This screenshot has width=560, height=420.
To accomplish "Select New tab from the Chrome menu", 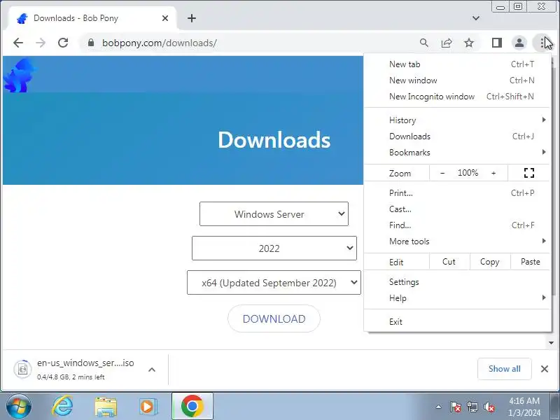I will click(x=457, y=64).
